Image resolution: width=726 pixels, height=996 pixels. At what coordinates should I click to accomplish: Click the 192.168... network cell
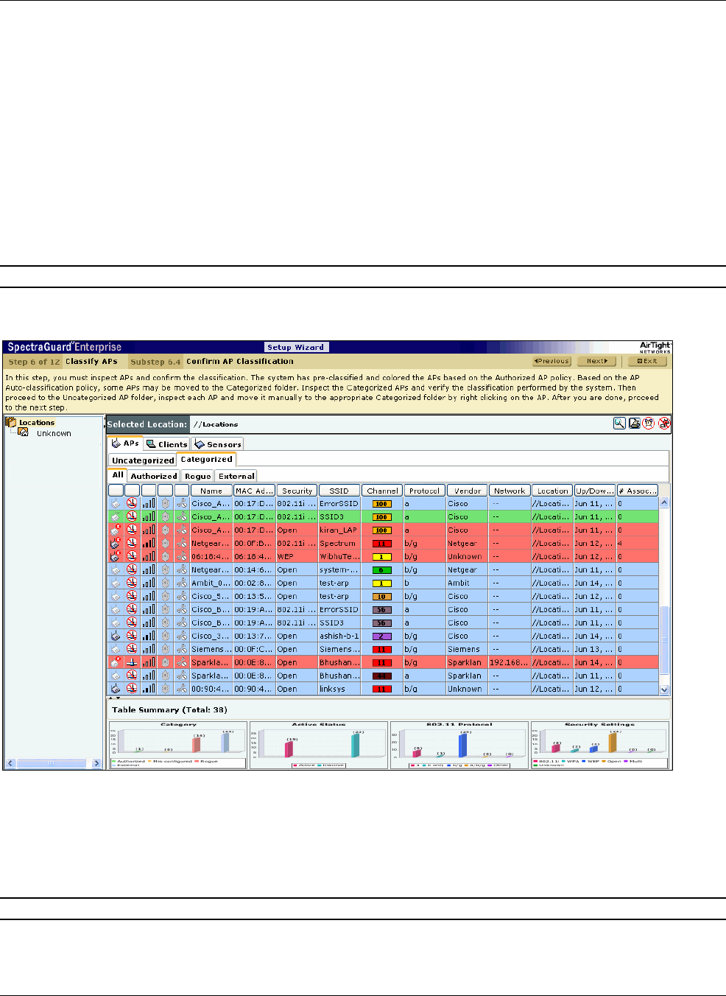(x=510, y=662)
